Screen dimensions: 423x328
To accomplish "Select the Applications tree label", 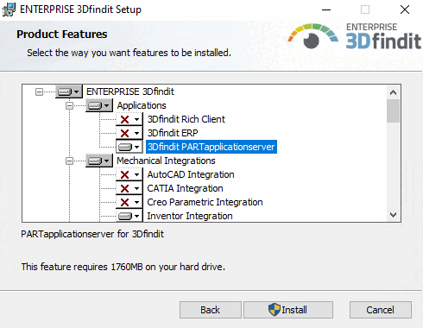I will pos(142,105).
